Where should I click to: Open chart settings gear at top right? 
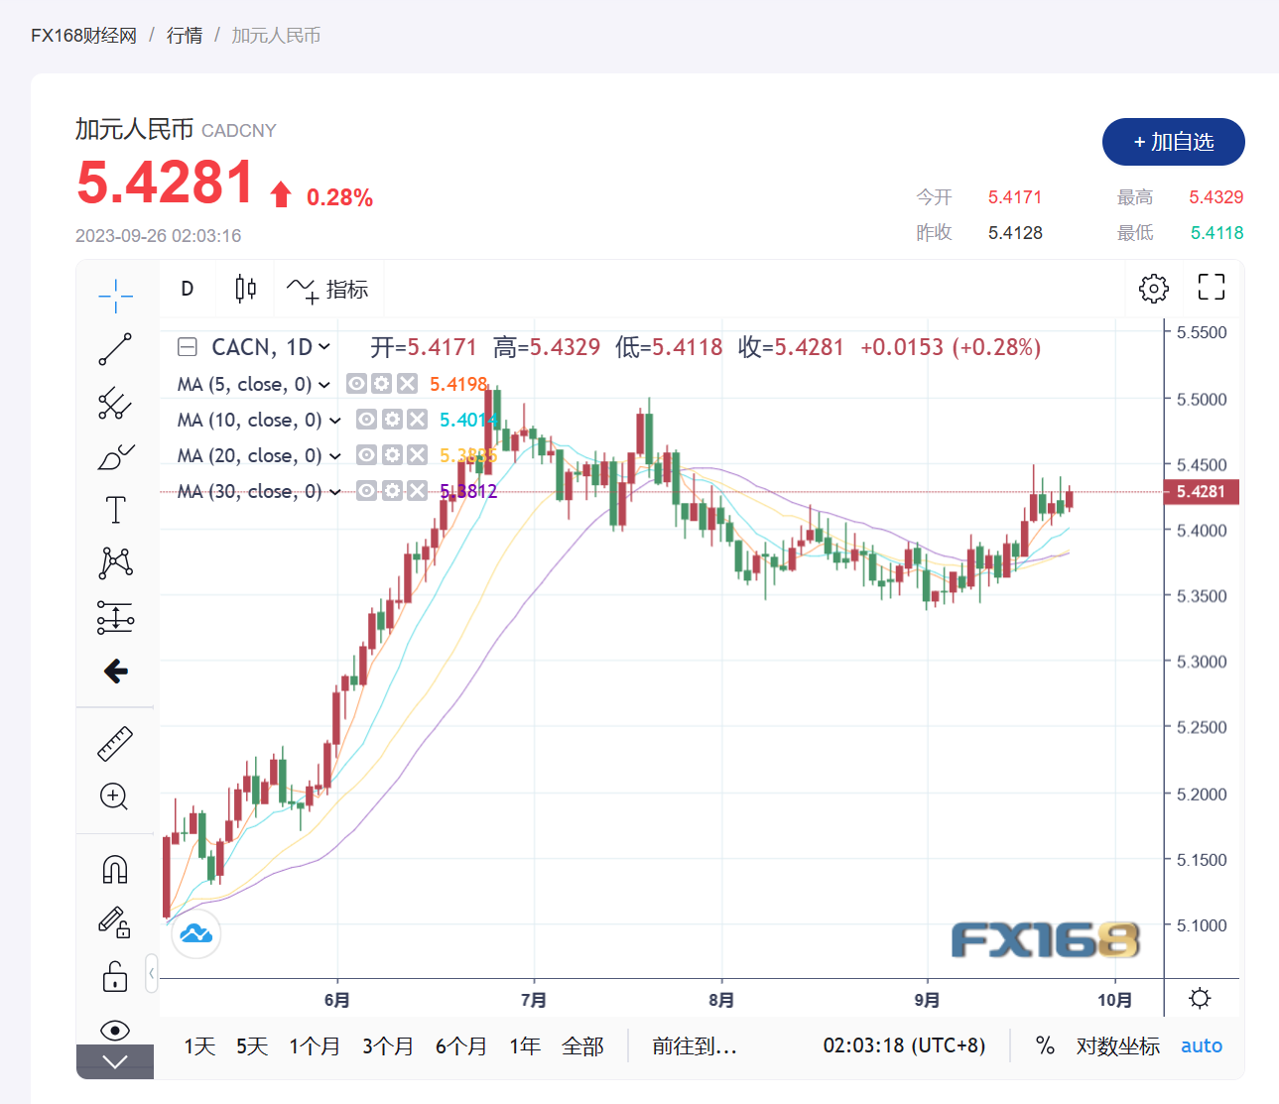[x=1153, y=289]
